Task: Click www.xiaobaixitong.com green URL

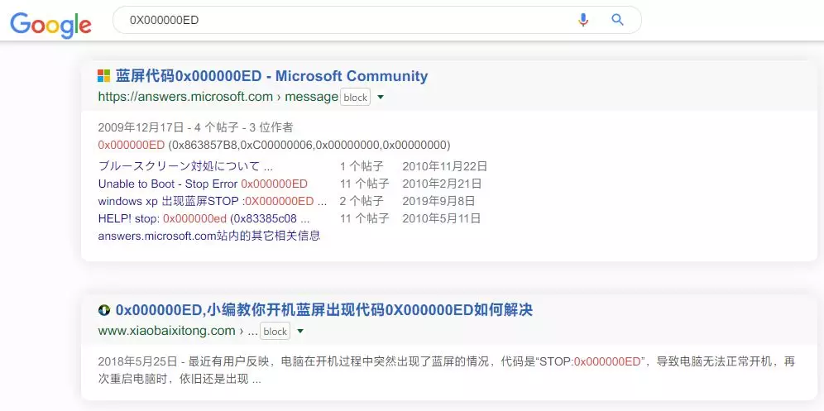Action: [x=178, y=331]
